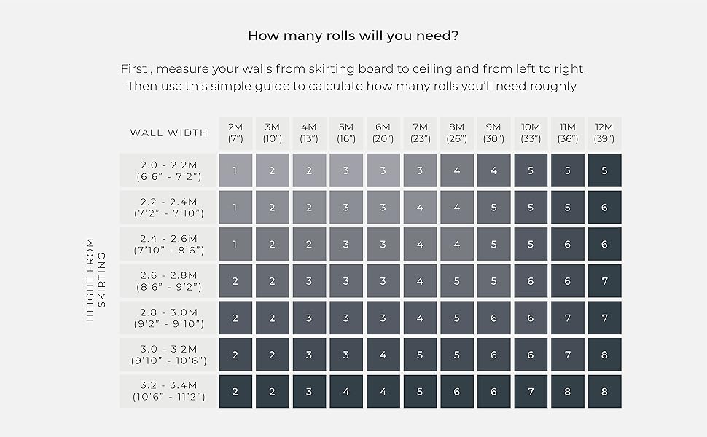Image resolution: width=707 pixels, height=437 pixels.
Task: Select the "3.2 - 3.4M" height row label
Action: pos(168,391)
